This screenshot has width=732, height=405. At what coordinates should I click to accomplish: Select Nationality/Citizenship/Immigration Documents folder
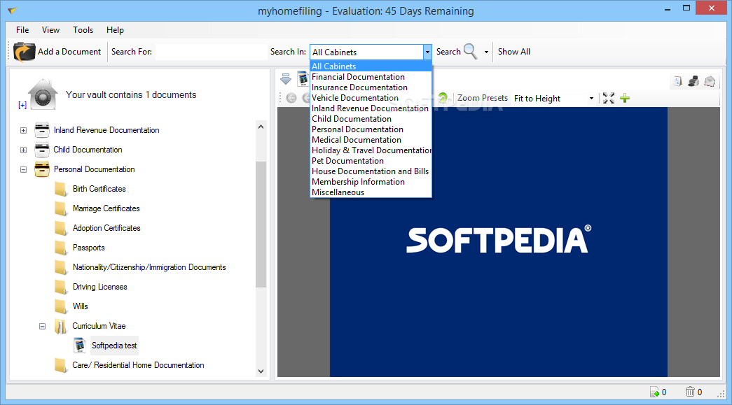pos(149,267)
